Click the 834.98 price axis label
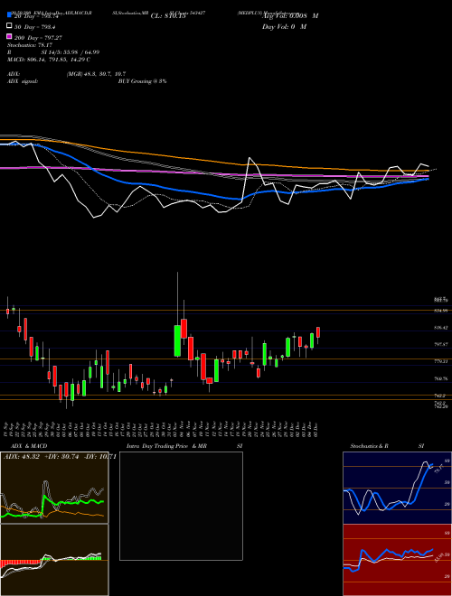Screen dimensions: 452x596 [x=440, y=311]
